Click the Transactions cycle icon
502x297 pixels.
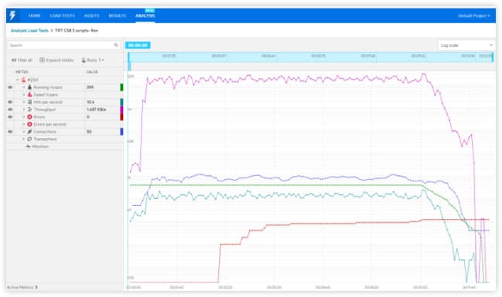pyautogui.click(x=29, y=139)
